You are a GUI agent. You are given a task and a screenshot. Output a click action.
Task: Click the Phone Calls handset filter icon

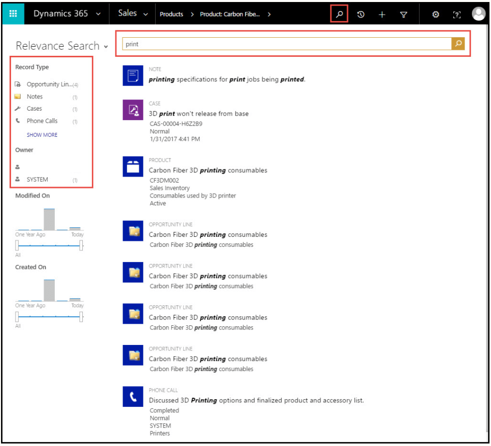point(18,121)
